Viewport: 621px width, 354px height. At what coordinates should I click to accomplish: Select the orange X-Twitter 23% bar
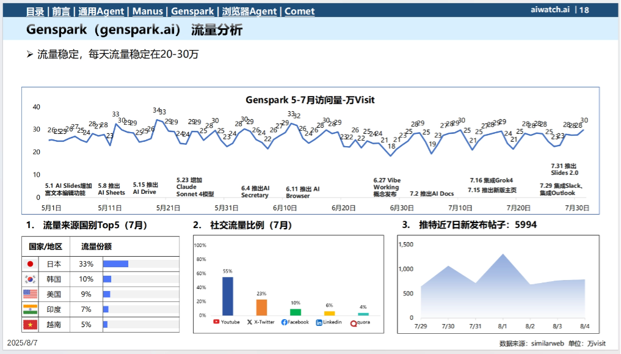(261, 307)
